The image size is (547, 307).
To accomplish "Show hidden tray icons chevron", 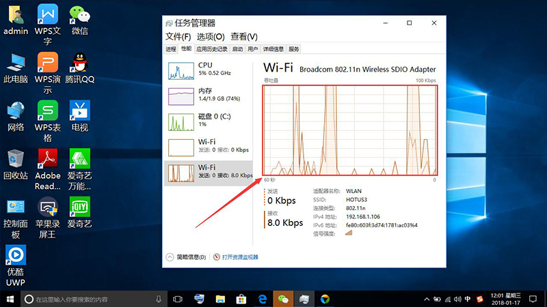I will pos(427,299).
